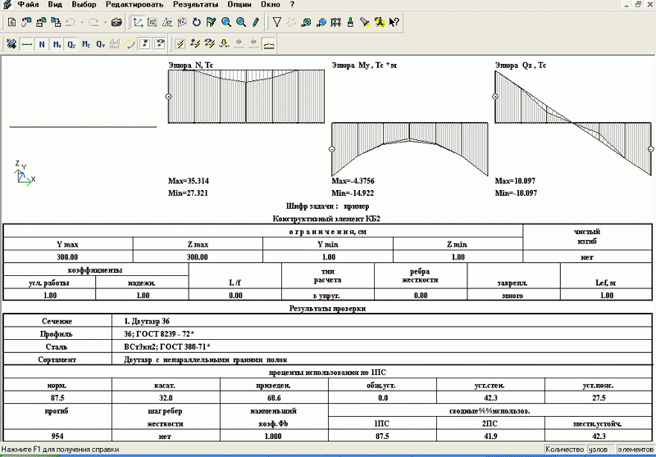Open the undo history dropdown arrow
The width and height of the screenshot is (656, 457).
coord(81,23)
